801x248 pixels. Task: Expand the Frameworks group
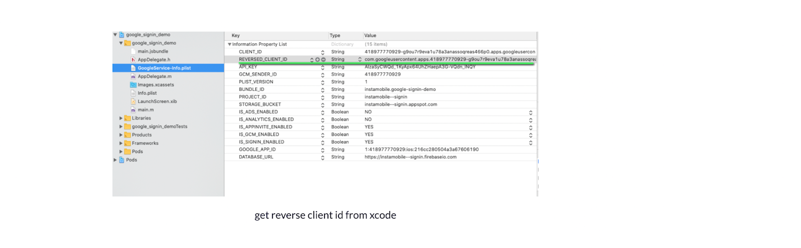[x=121, y=143]
